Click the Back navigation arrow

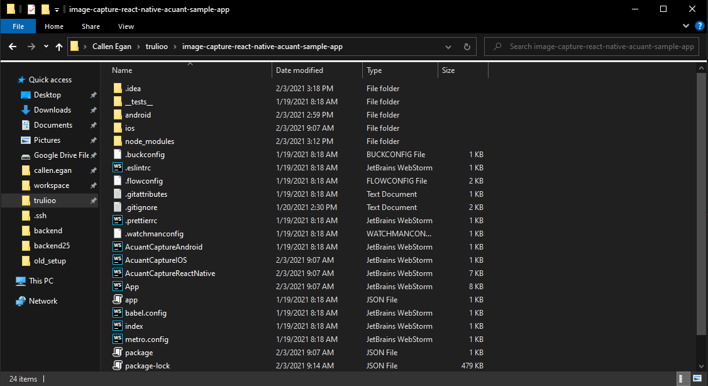(13, 47)
